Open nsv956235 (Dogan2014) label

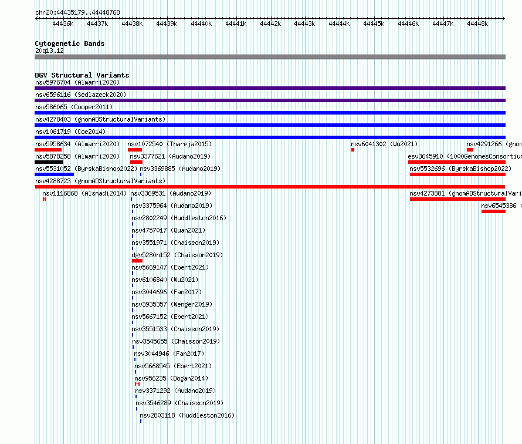point(171,378)
